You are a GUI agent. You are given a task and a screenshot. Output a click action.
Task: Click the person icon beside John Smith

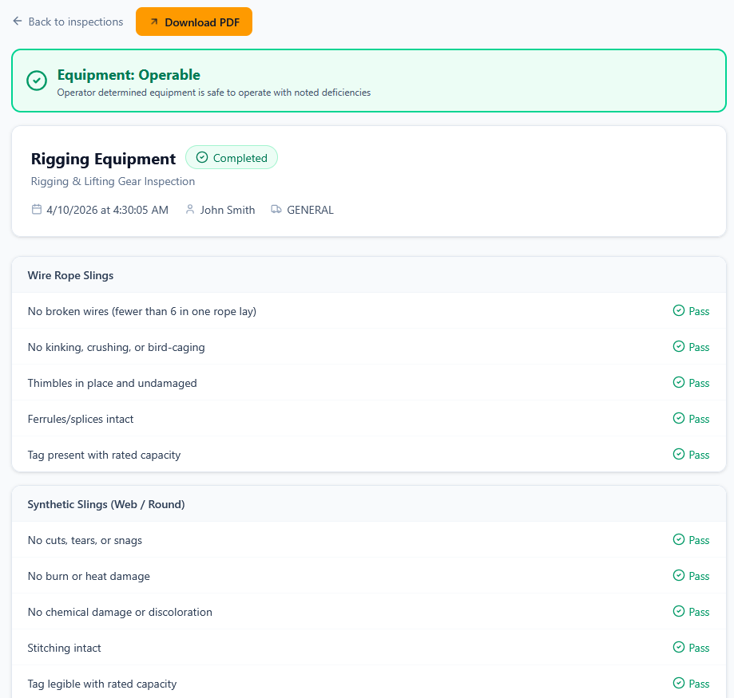click(x=190, y=209)
